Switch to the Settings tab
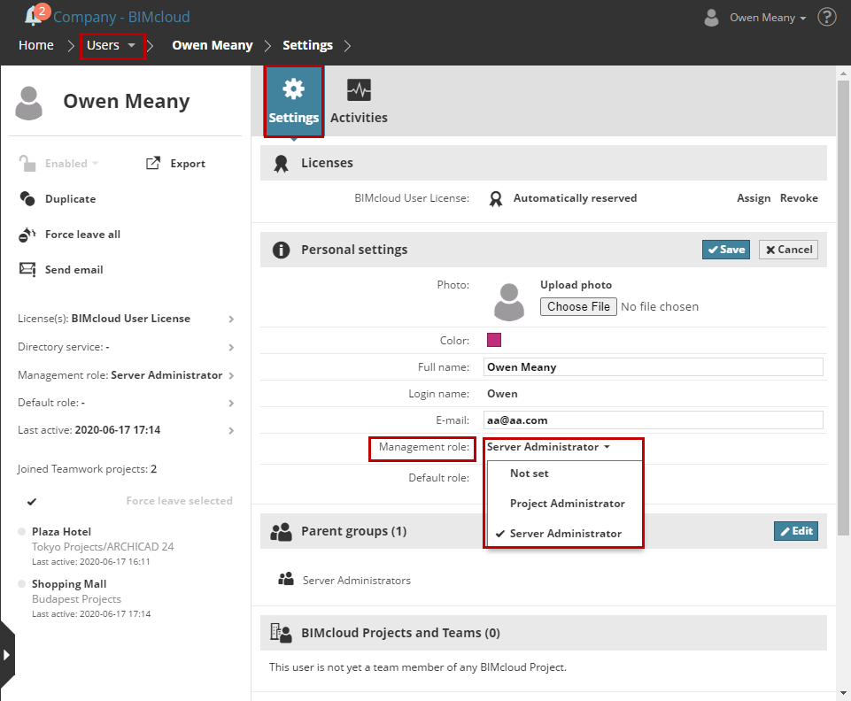 (293, 101)
